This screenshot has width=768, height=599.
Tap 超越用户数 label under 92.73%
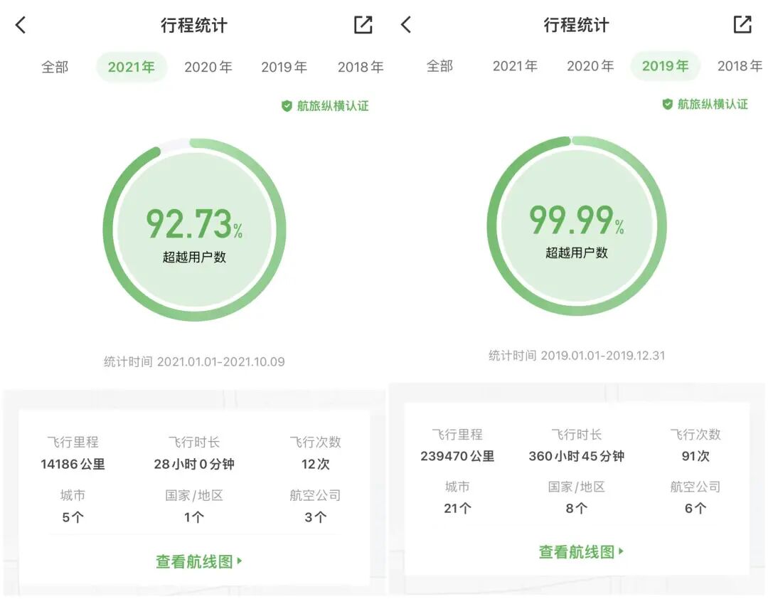(x=194, y=257)
